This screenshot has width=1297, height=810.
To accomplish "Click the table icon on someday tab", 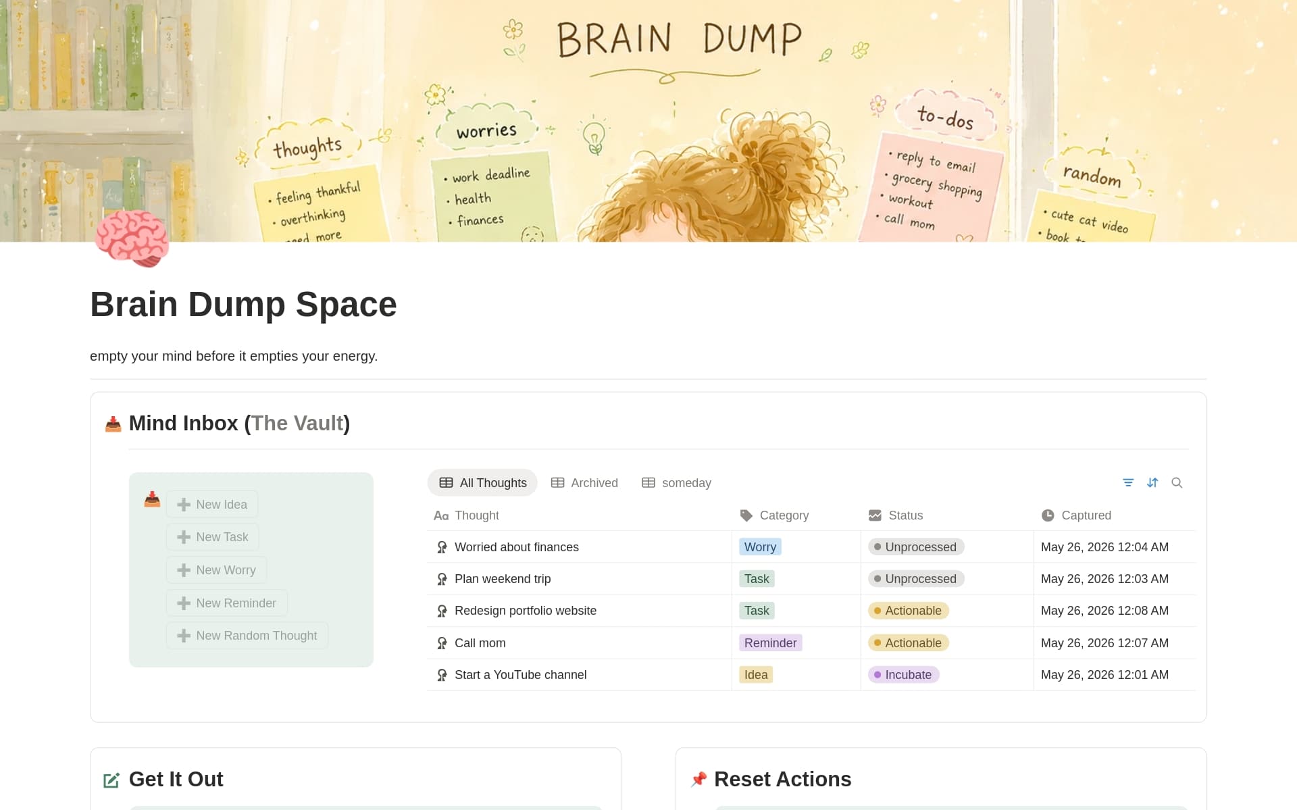I will 648,482.
